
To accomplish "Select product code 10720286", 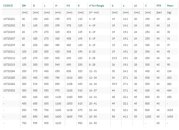I will coord(9,84).
